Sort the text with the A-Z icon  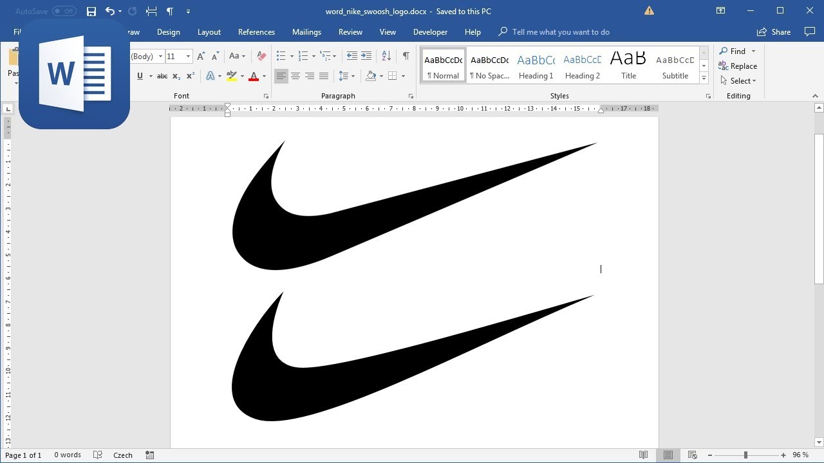point(386,56)
